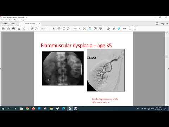Select the pencil draw tool
Viewport: 169px width, 127px height.
(x=114, y=29)
